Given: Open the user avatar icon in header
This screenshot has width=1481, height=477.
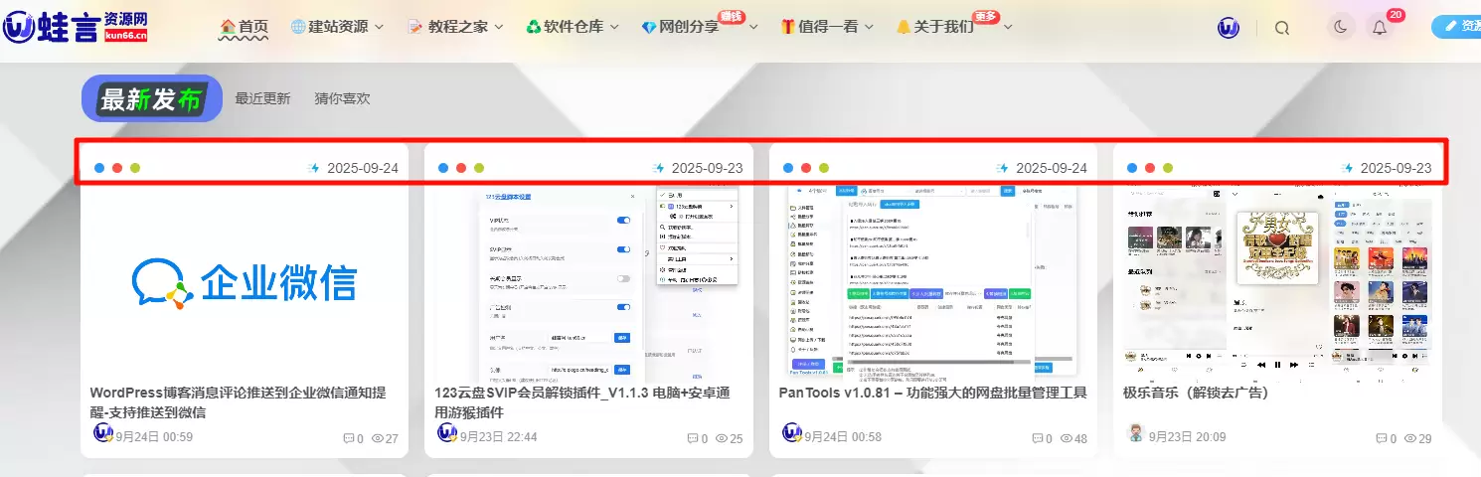Looking at the screenshot, I should (x=1229, y=28).
